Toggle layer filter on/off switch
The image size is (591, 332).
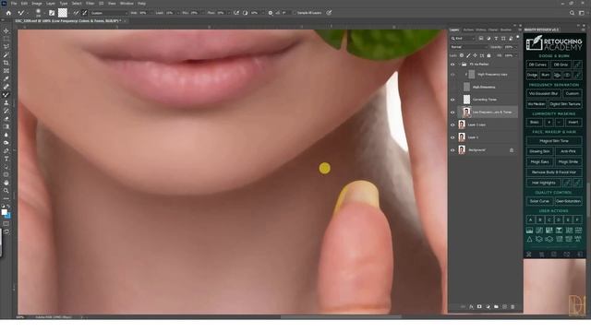click(x=517, y=37)
